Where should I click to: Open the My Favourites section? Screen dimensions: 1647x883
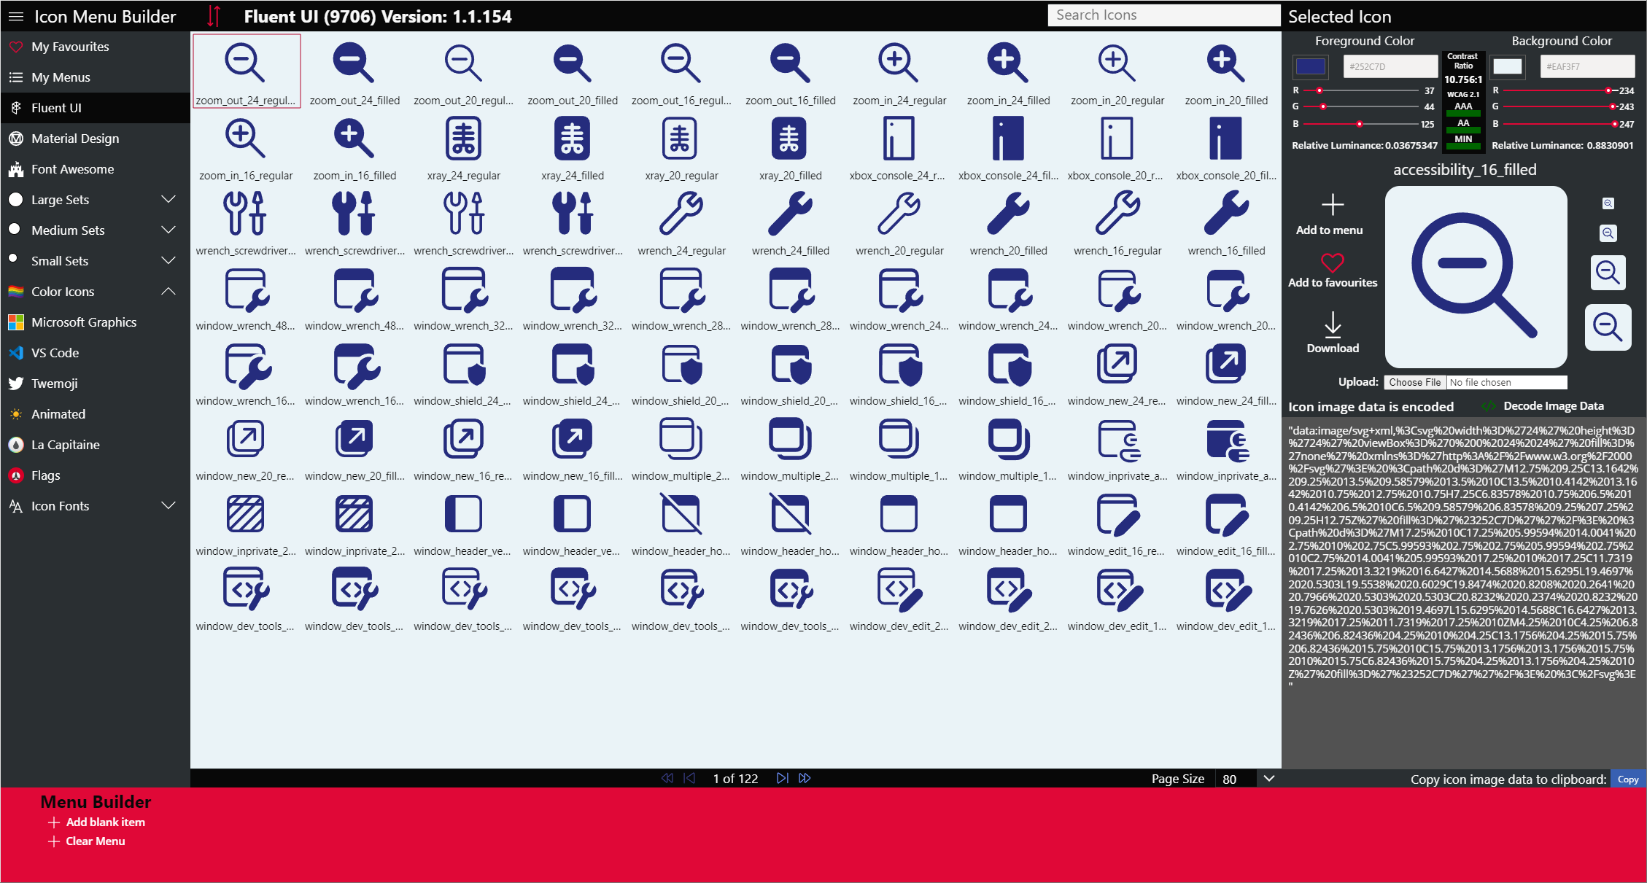coord(70,47)
